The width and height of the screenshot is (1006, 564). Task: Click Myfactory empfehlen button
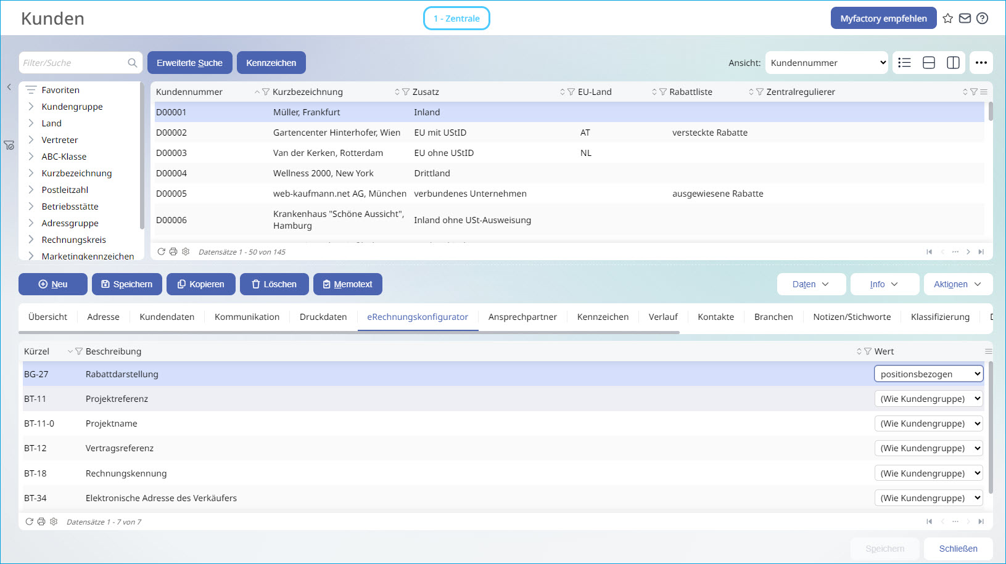[883, 18]
